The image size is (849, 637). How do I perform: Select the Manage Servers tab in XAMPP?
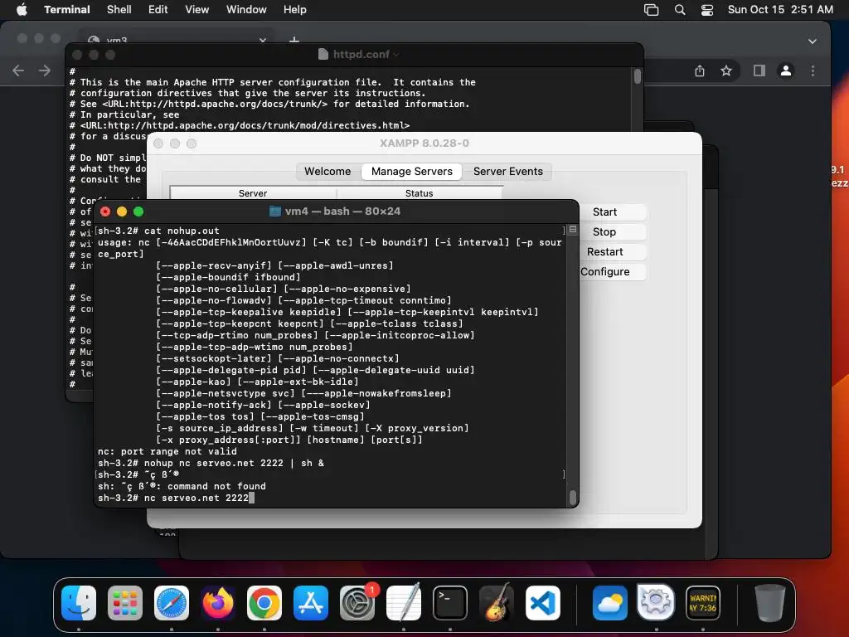click(411, 171)
